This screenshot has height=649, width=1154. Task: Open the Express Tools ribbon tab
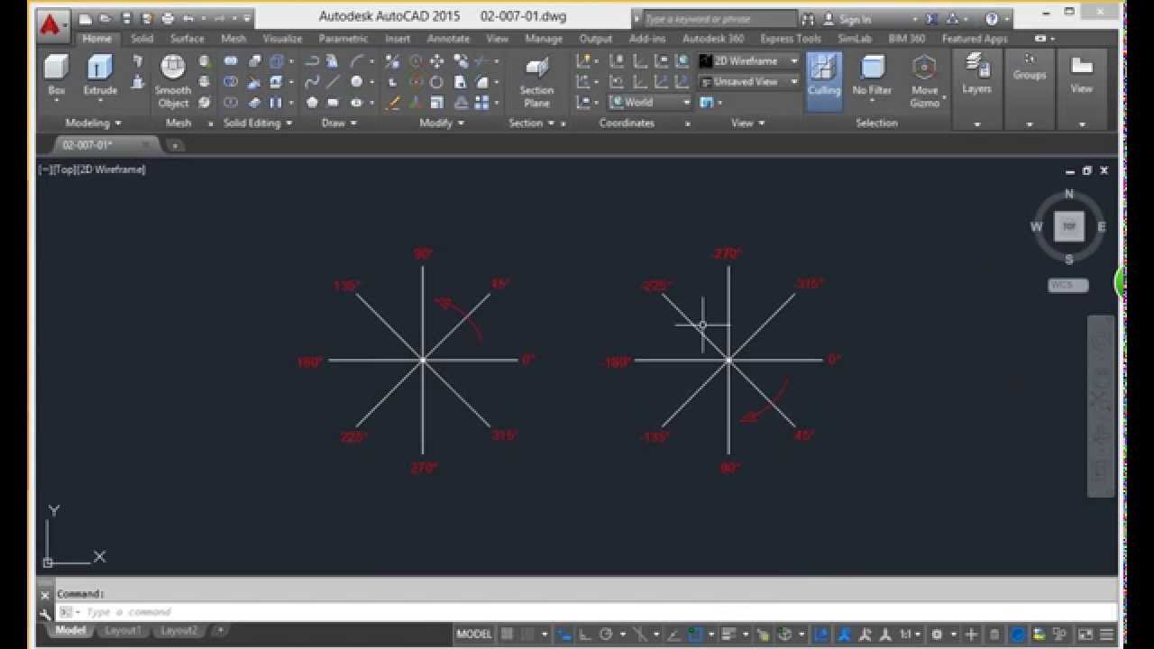(x=791, y=39)
